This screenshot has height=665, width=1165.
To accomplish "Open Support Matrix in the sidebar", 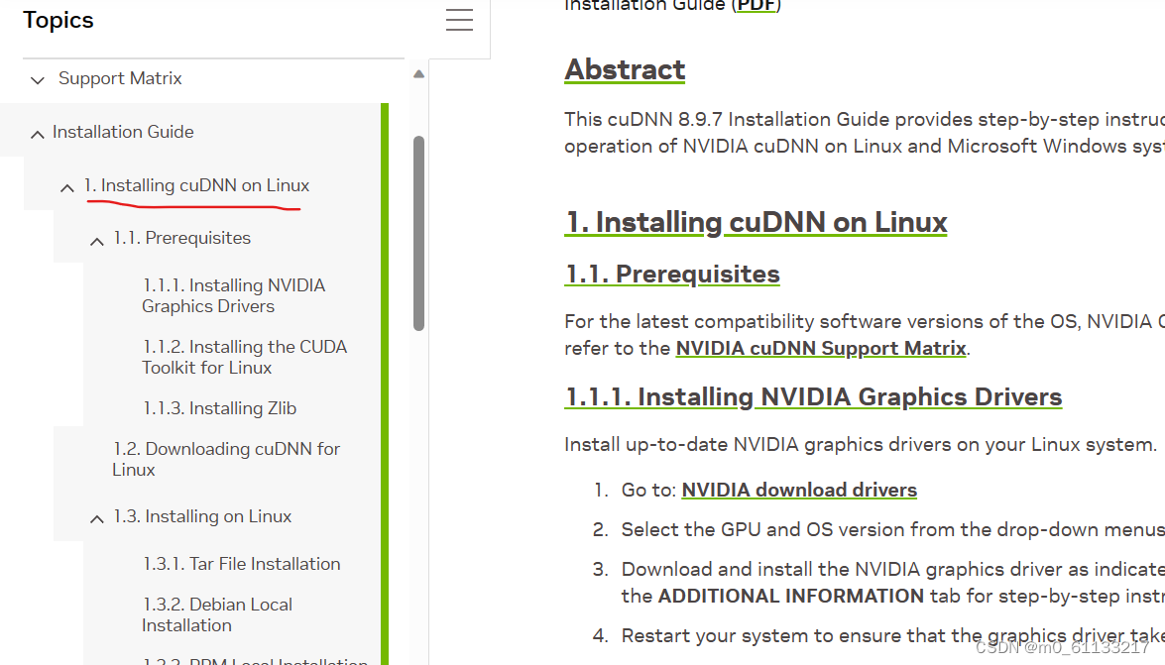I will (x=120, y=78).
